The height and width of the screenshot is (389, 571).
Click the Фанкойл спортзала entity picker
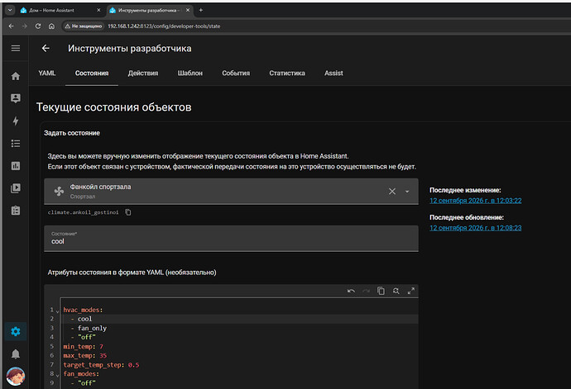[231, 192]
